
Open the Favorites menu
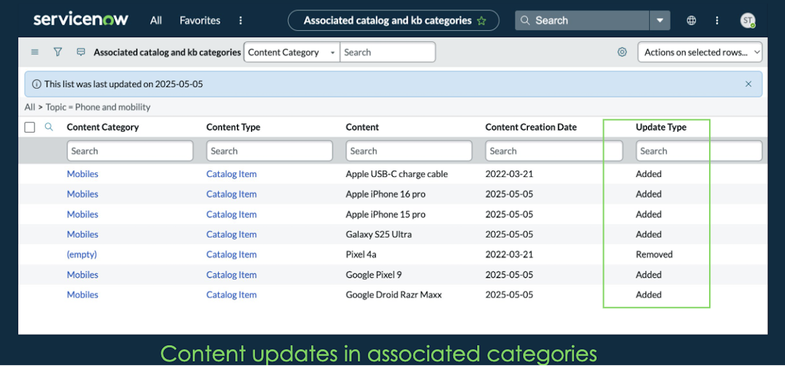tap(200, 21)
